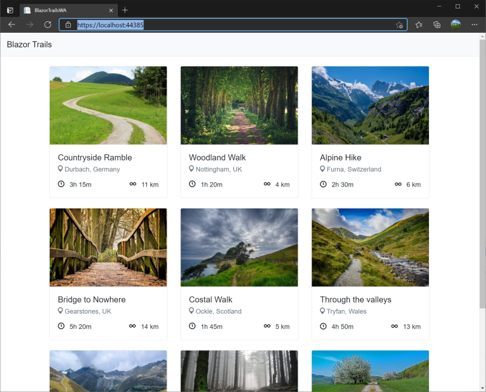Go back using the browser back arrow

point(12,24)
